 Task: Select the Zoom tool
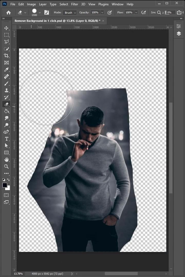click(x=6, y=166)
